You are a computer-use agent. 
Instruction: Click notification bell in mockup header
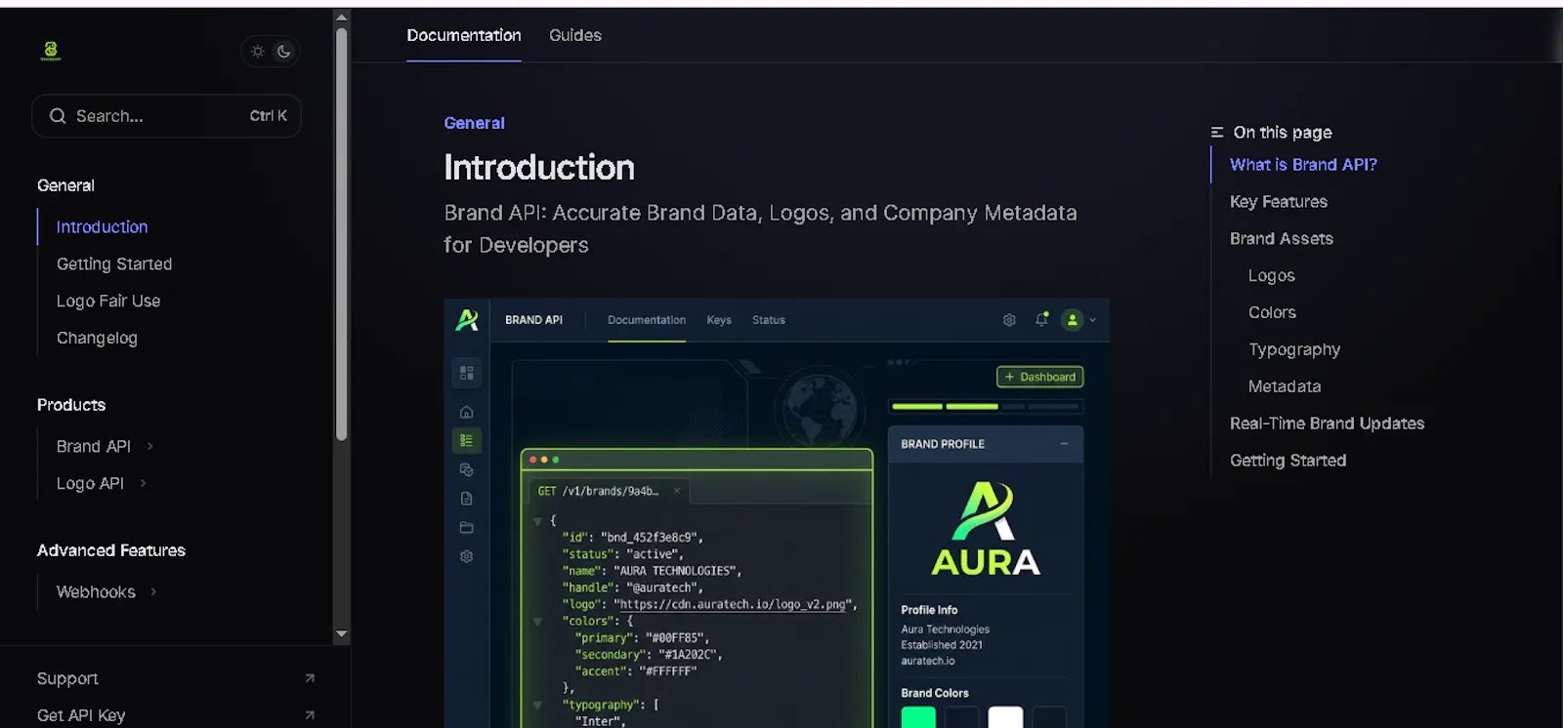pyautogui.click(x=1041, y=319)
